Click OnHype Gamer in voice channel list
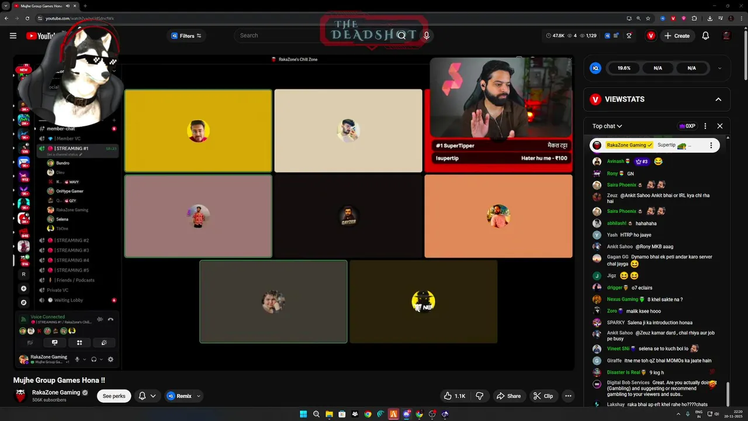The width and height of the screenshot is (748, 421). [70, 191]
